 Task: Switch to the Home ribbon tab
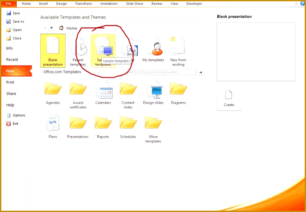point(26,4)
